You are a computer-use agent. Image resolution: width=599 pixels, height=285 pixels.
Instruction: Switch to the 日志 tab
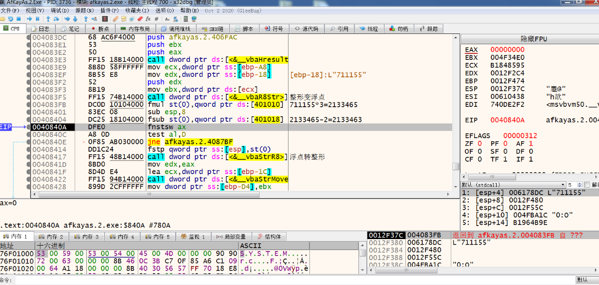coord(40,28)
